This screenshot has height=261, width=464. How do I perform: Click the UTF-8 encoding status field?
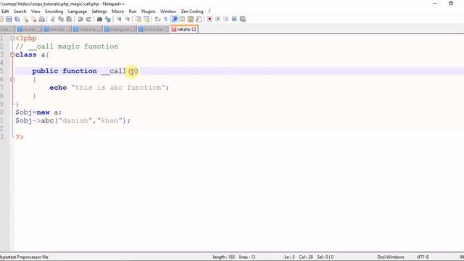pos(423,257)
